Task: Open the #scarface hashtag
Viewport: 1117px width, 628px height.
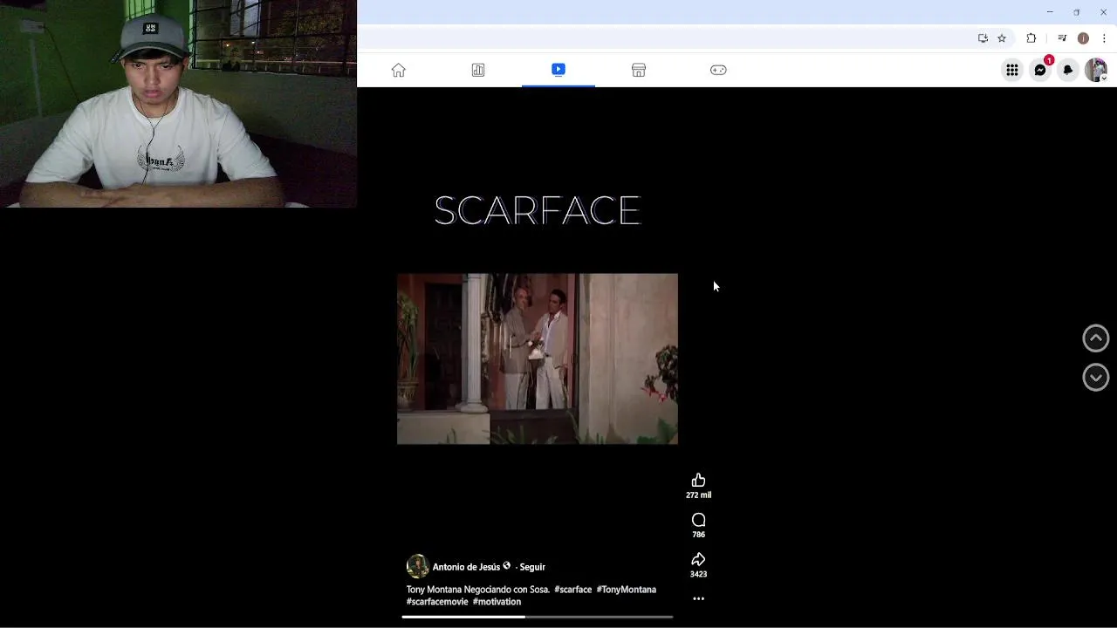Action: [572, 590]
